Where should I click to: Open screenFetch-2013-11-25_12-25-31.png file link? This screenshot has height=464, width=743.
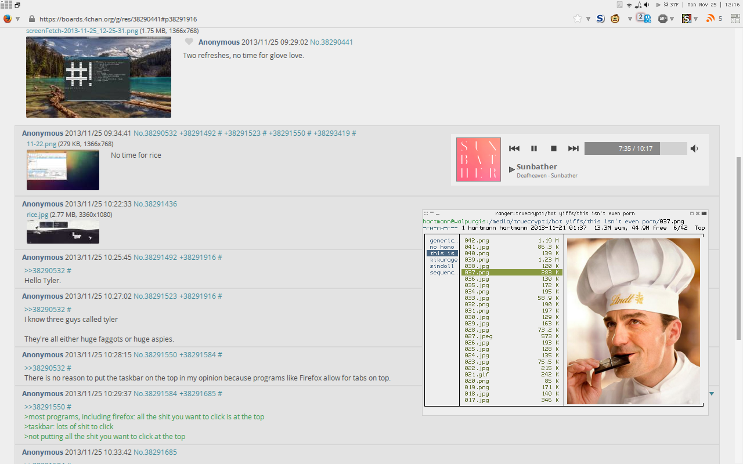[82, 31]
